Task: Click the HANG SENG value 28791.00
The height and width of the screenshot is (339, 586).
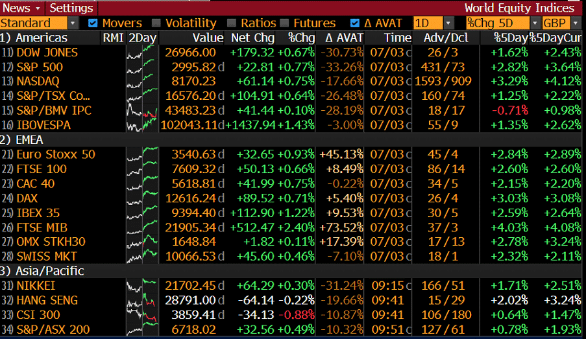Action: (x=190, y=300)
